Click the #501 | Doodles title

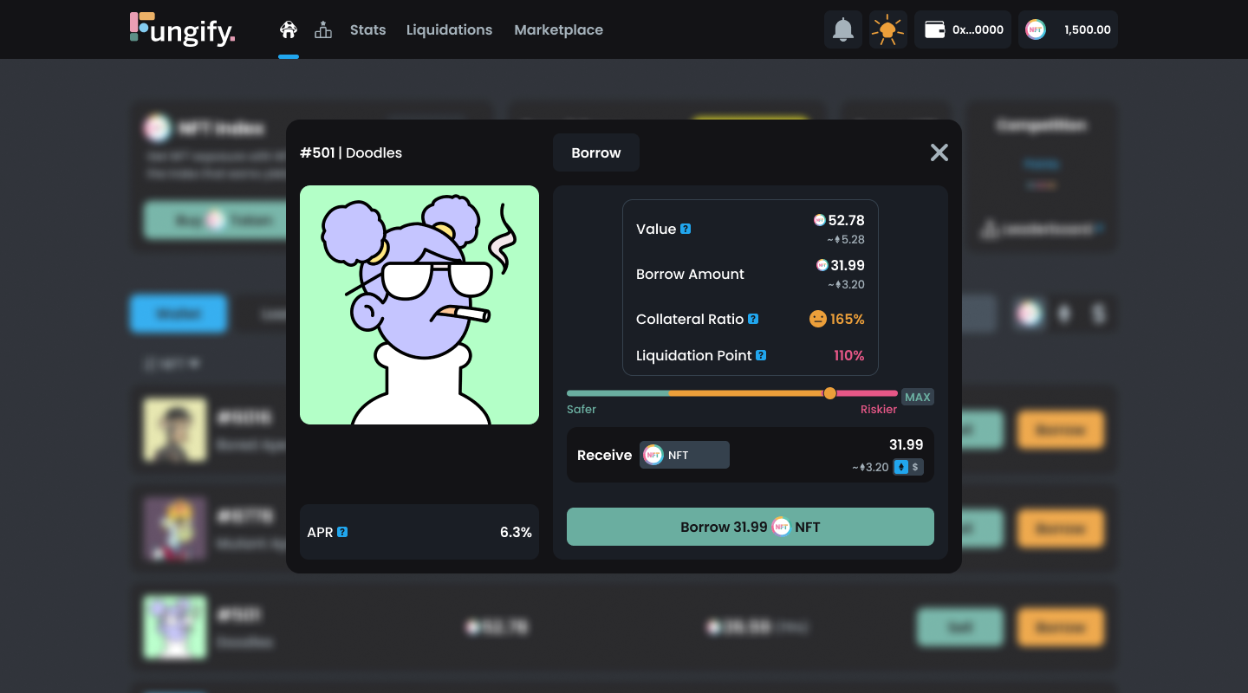point(351,152)
